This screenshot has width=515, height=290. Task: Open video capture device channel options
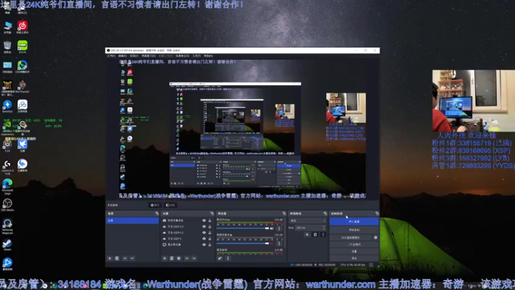(279, 244)
